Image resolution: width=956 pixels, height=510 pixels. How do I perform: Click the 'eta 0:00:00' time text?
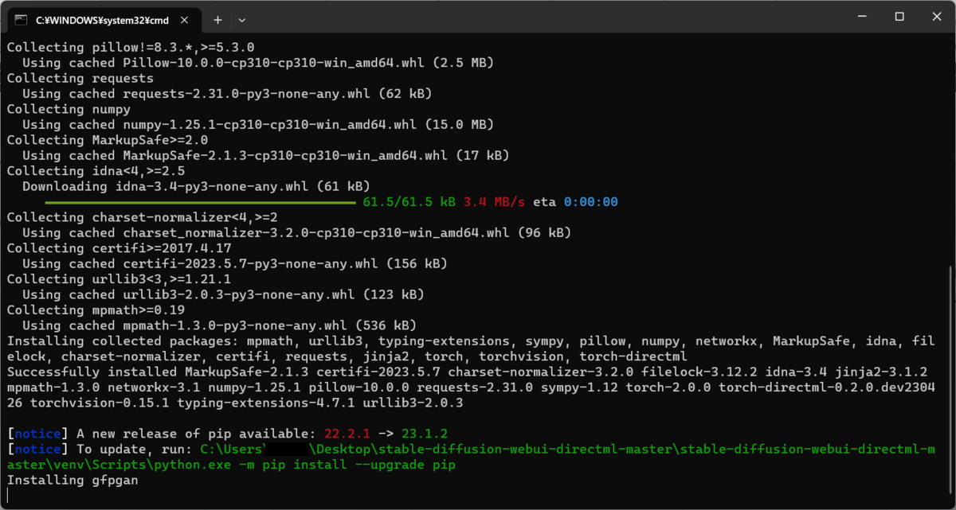575,202
